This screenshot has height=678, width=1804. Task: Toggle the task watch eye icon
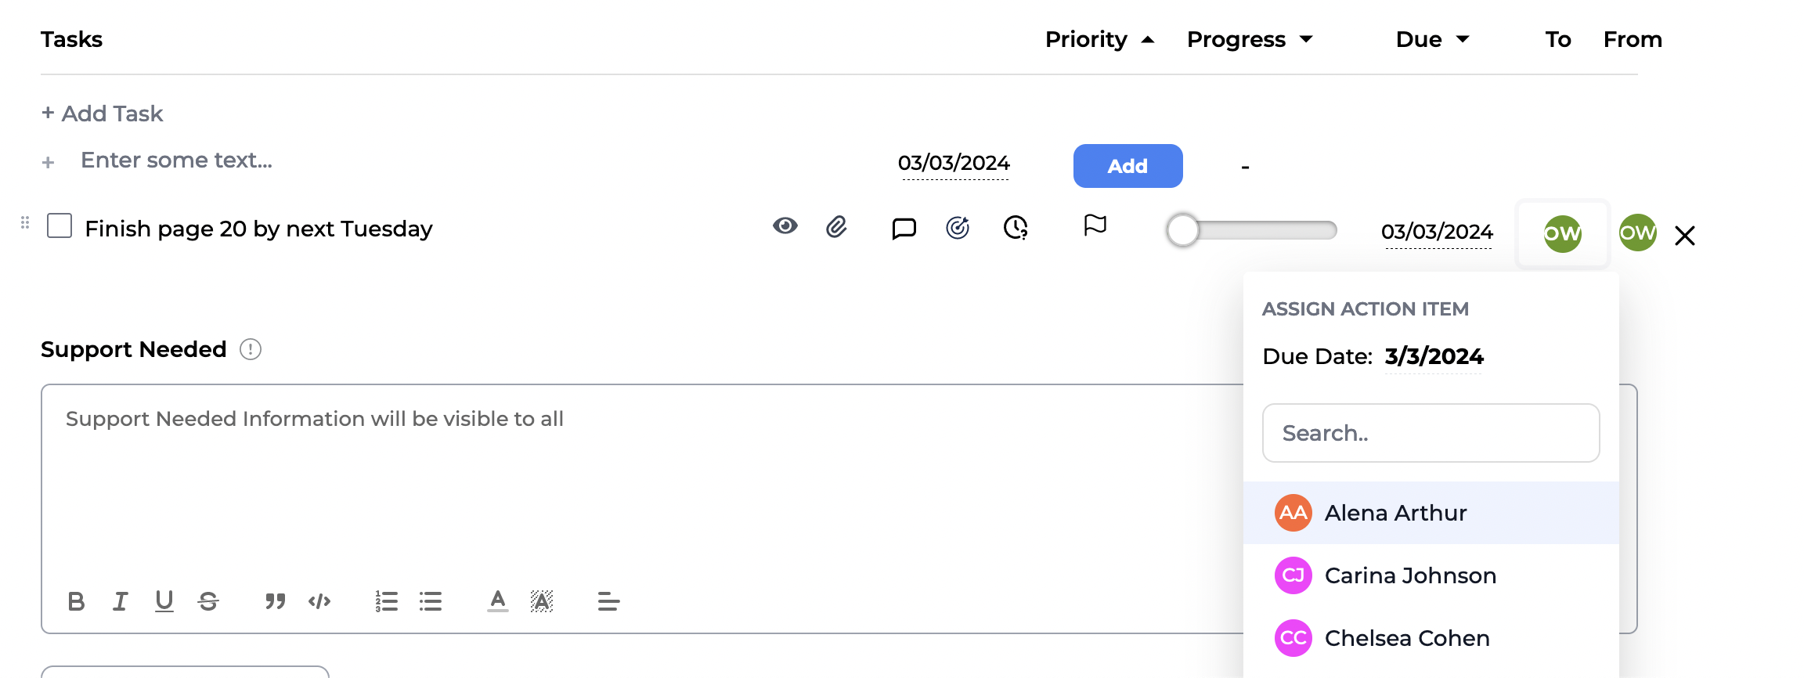click(785, 226)
